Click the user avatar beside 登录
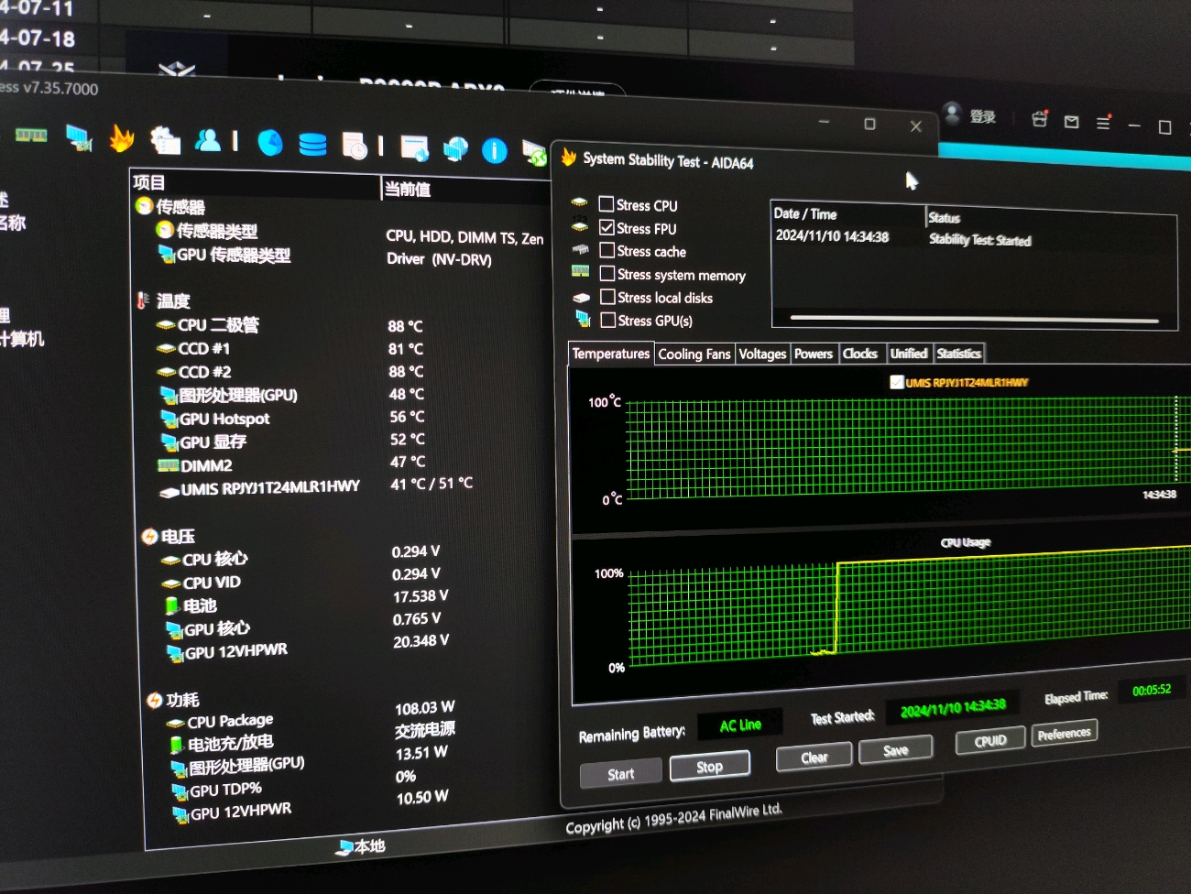Image resolution: width=1191 pixels, height=894 pixels. click(x=952, y=114)
